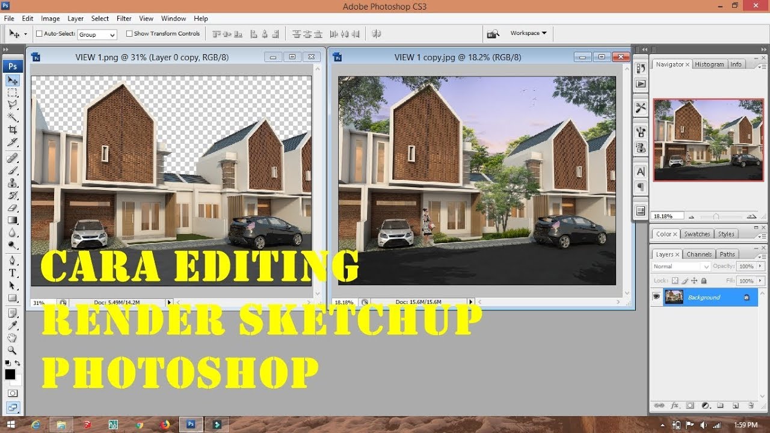Select the Crop tool
This screenshot has height=433, width=770.
pyautogui.click(x=13, y=129)
